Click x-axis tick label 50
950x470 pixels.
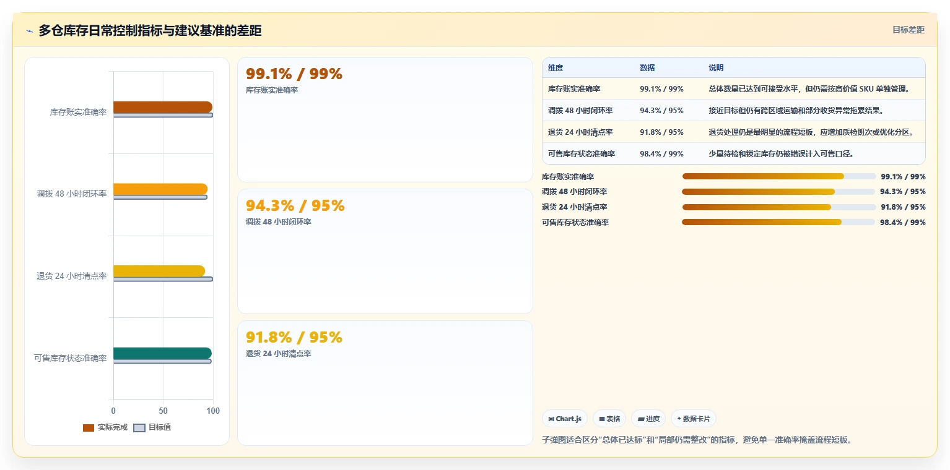(x=163, y=411)
